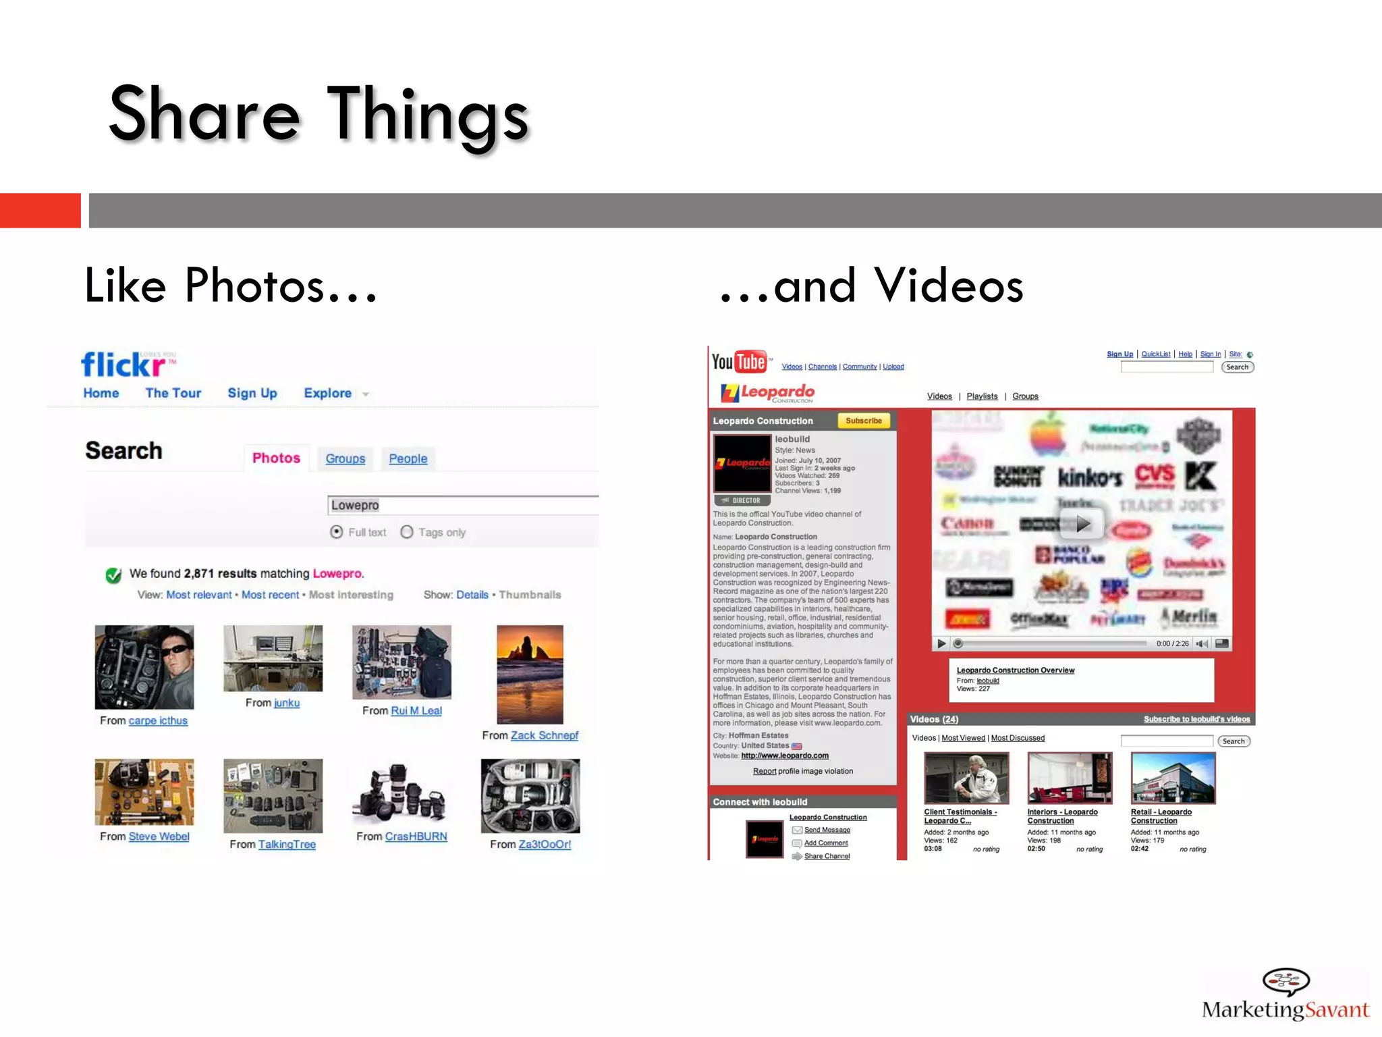The width and height of the screenshot is (1382, 1037).
Task: Mute video with the volume icon
Action: 1202,643
